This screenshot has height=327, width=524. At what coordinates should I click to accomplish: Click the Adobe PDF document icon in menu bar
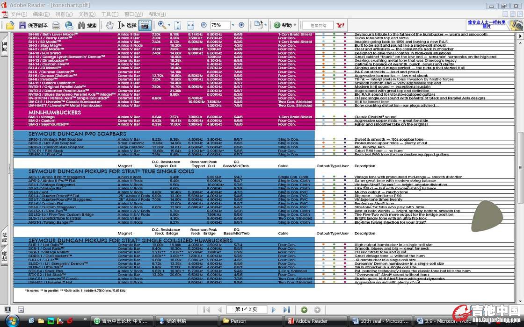pyautogui.click(x=5, y=14)
